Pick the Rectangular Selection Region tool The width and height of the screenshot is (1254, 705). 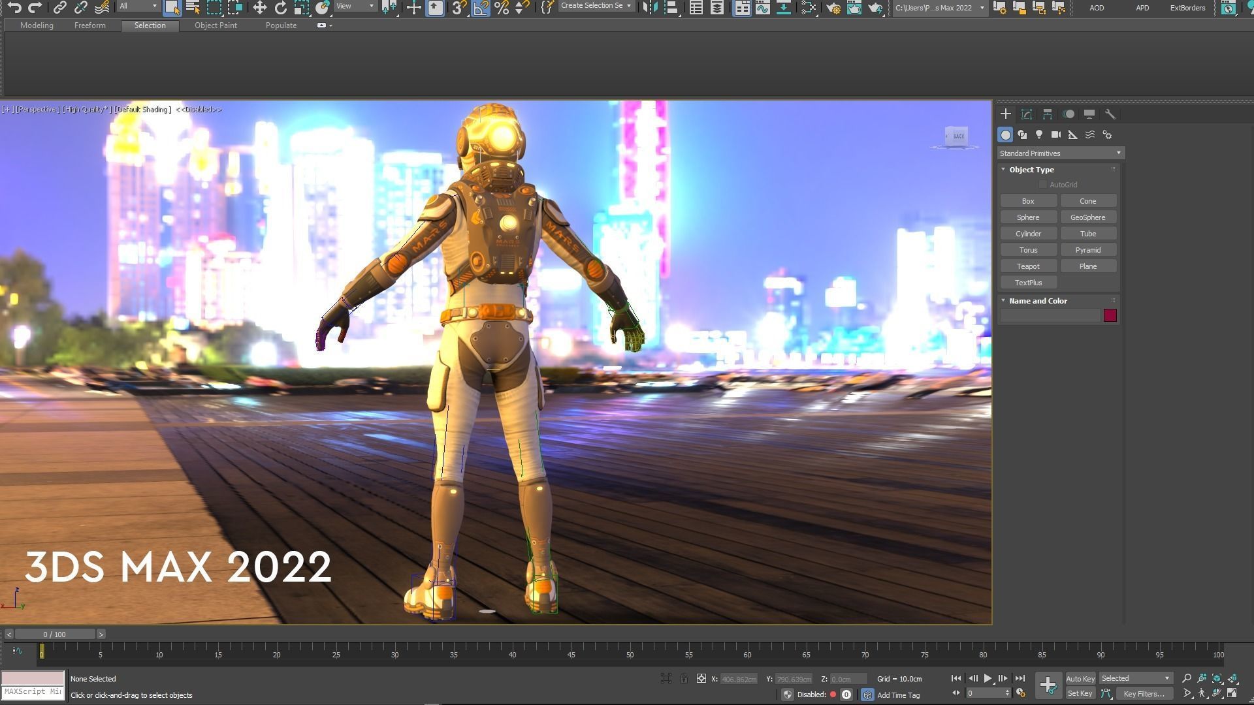click(214, 8)
